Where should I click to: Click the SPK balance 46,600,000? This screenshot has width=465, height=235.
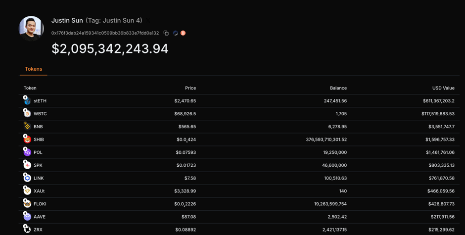point(334,165)
